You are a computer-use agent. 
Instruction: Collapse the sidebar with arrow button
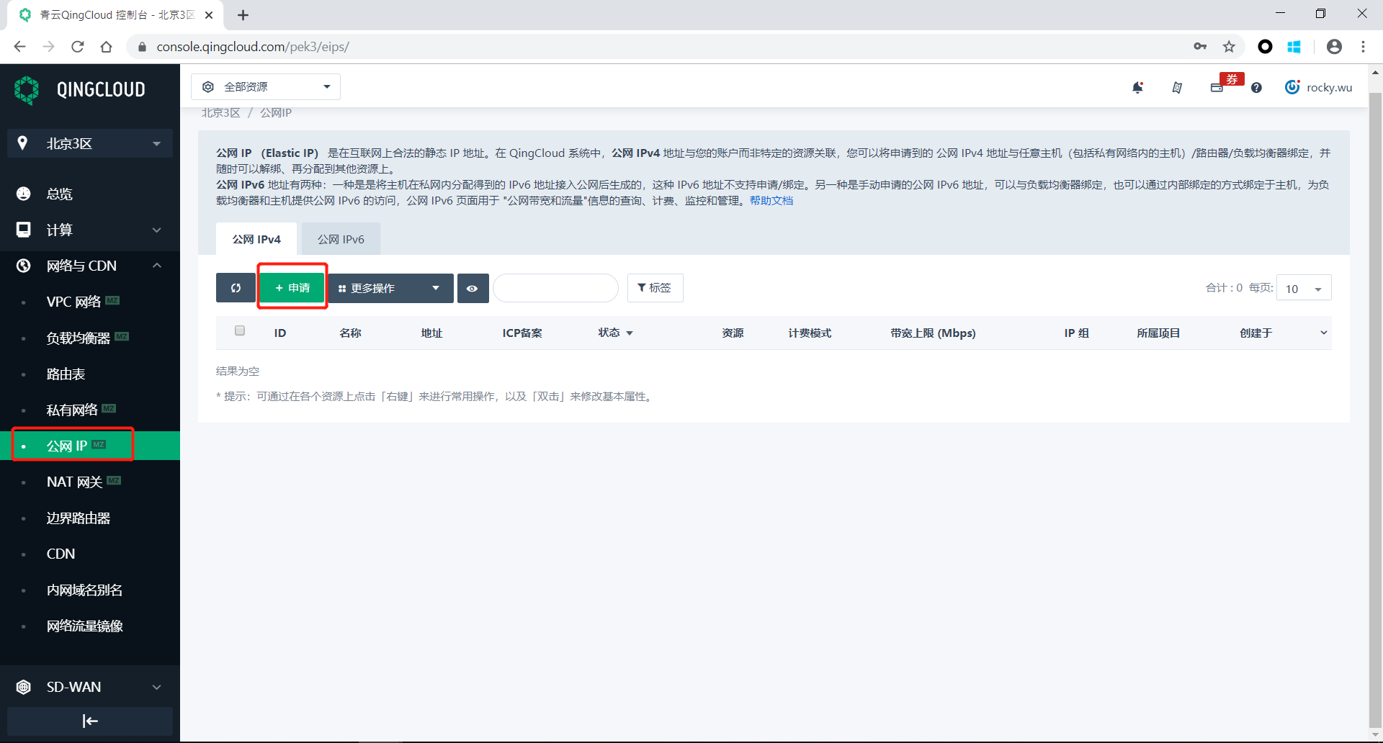pyautogui.click(x=90, y=721)
